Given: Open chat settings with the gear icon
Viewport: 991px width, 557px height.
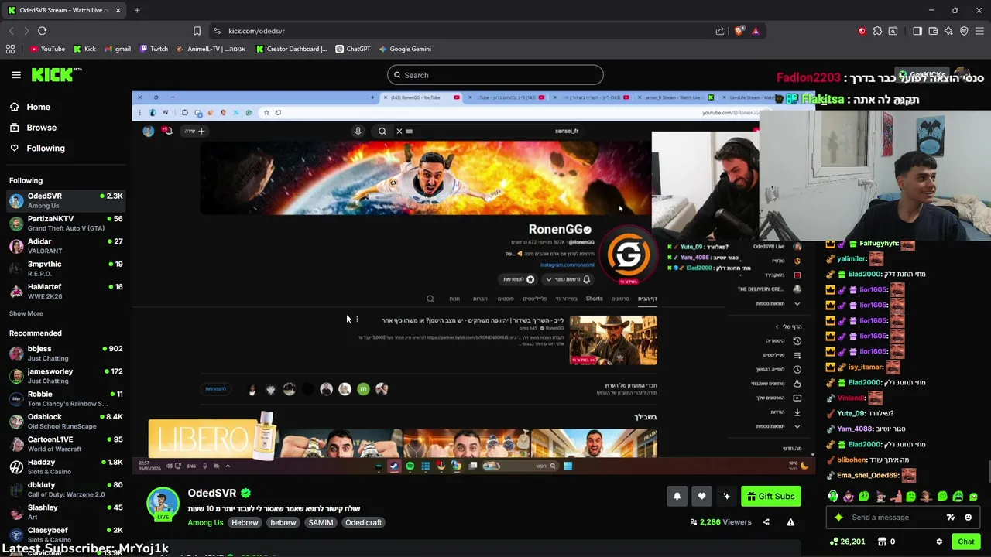Looking at the screenshot, I should (x=939, y=542).
